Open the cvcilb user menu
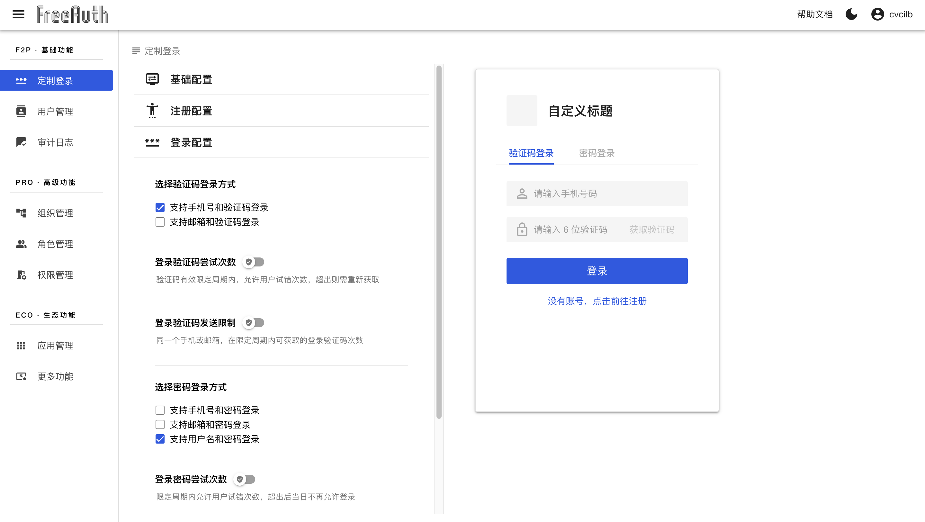 coord(892,14)
